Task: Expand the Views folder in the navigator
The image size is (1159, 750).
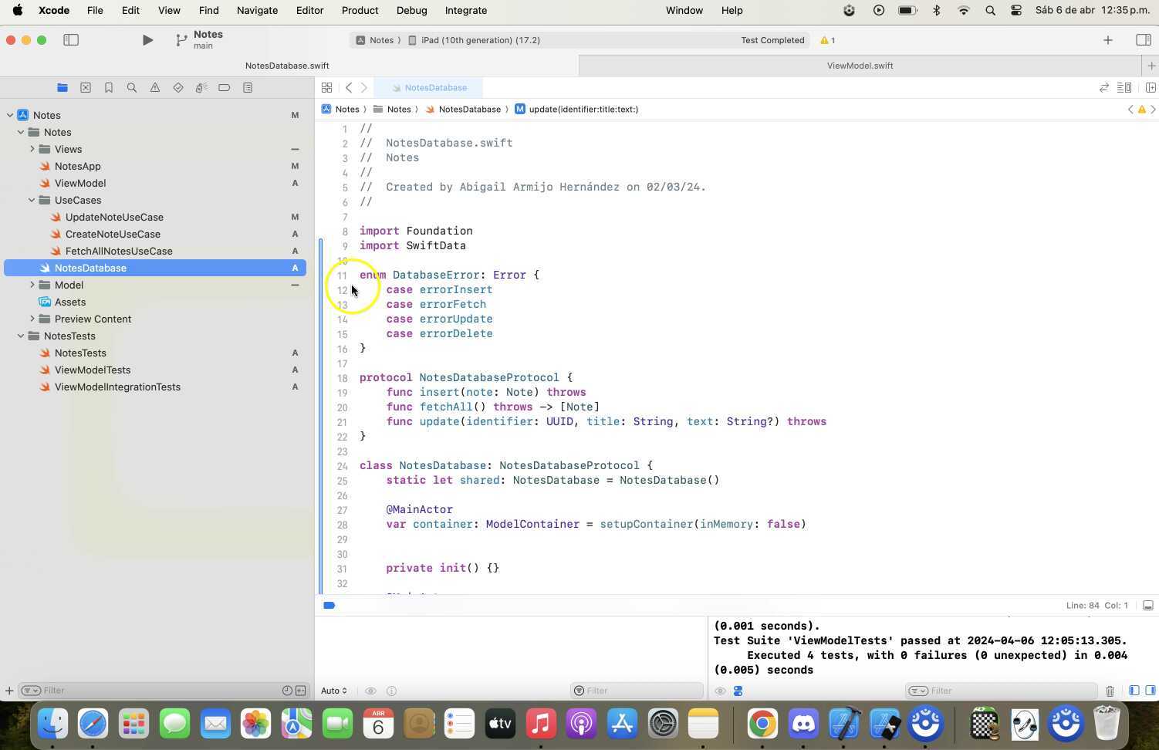Action: click(x=32, y=149)
